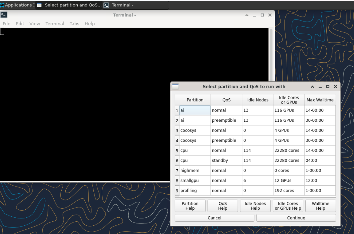Image resolution: width=354 pixels, height=234 pixels.
Task: Select row header 5 in the table
Action: point(177,150)
